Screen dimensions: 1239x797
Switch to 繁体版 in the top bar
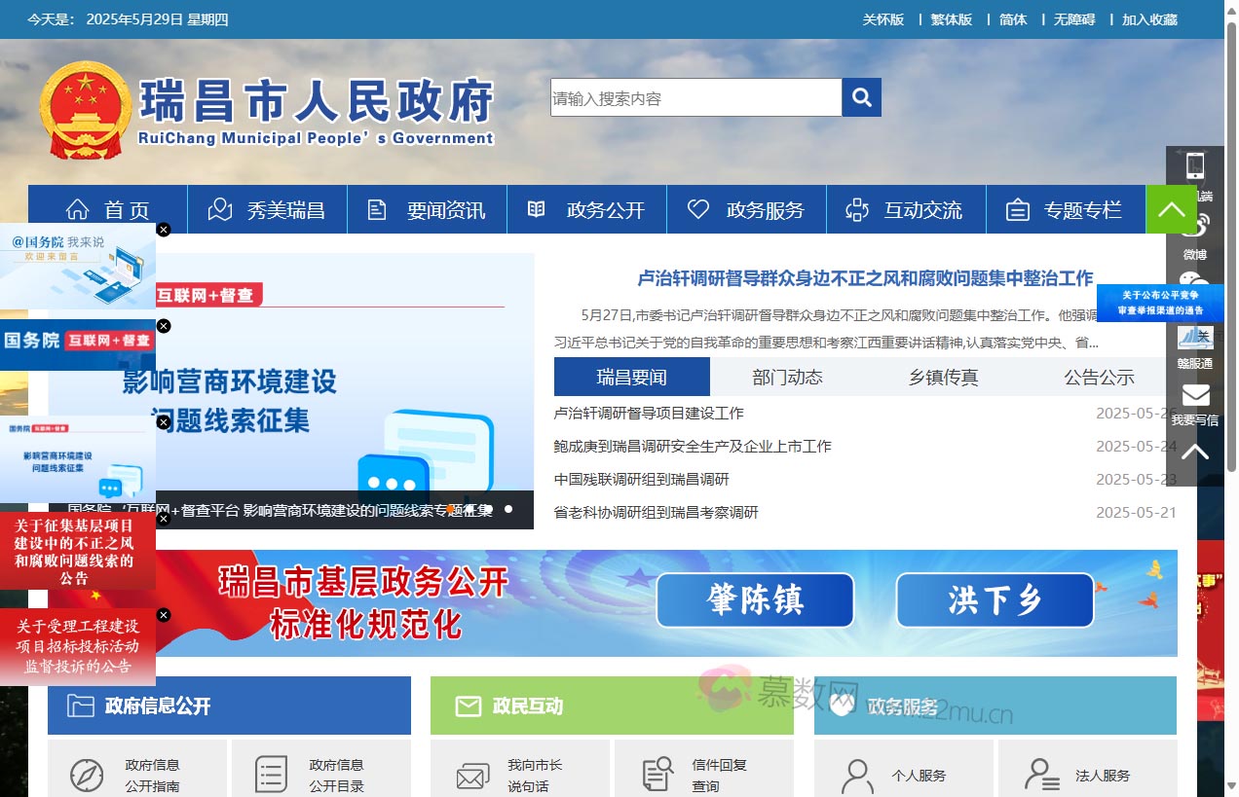[x=951, y=18]
